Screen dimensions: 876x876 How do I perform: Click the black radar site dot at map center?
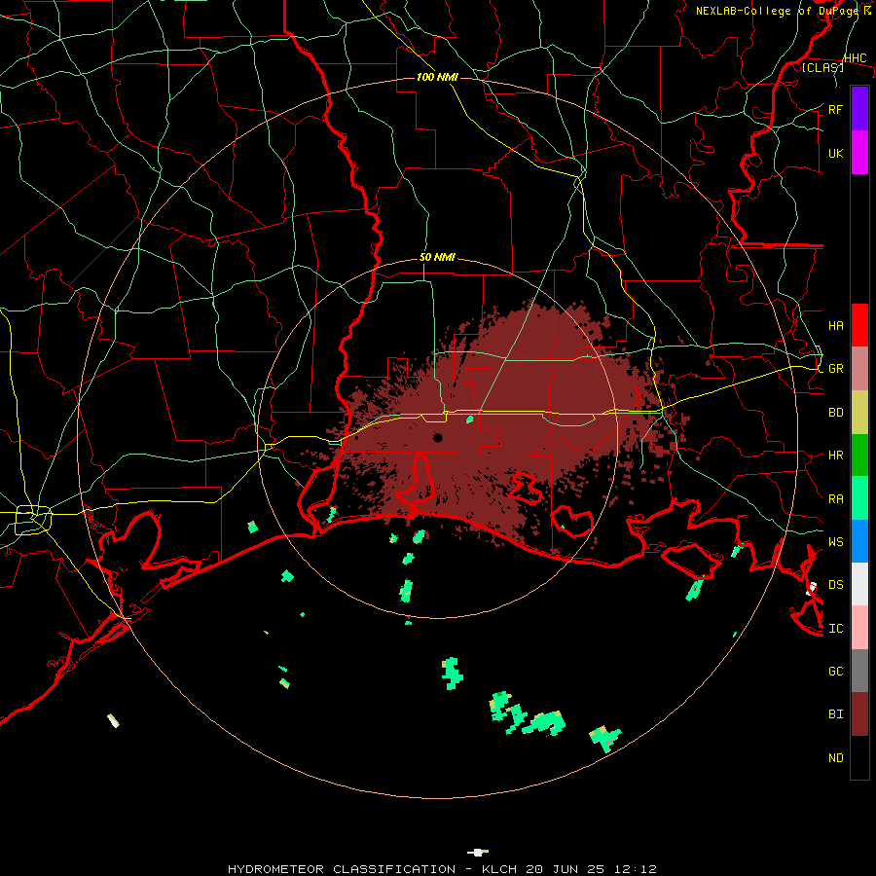[x=437, y=438]
